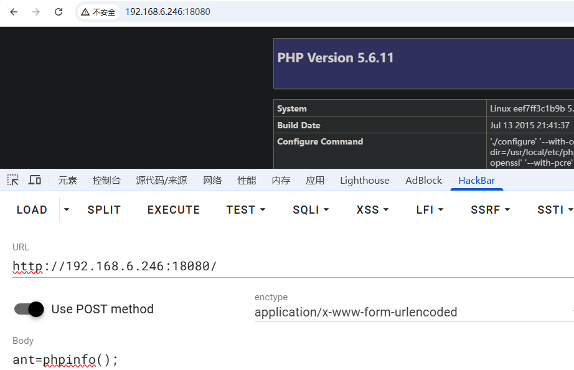Open the LOAD dropdown arrow

point(67,210)
